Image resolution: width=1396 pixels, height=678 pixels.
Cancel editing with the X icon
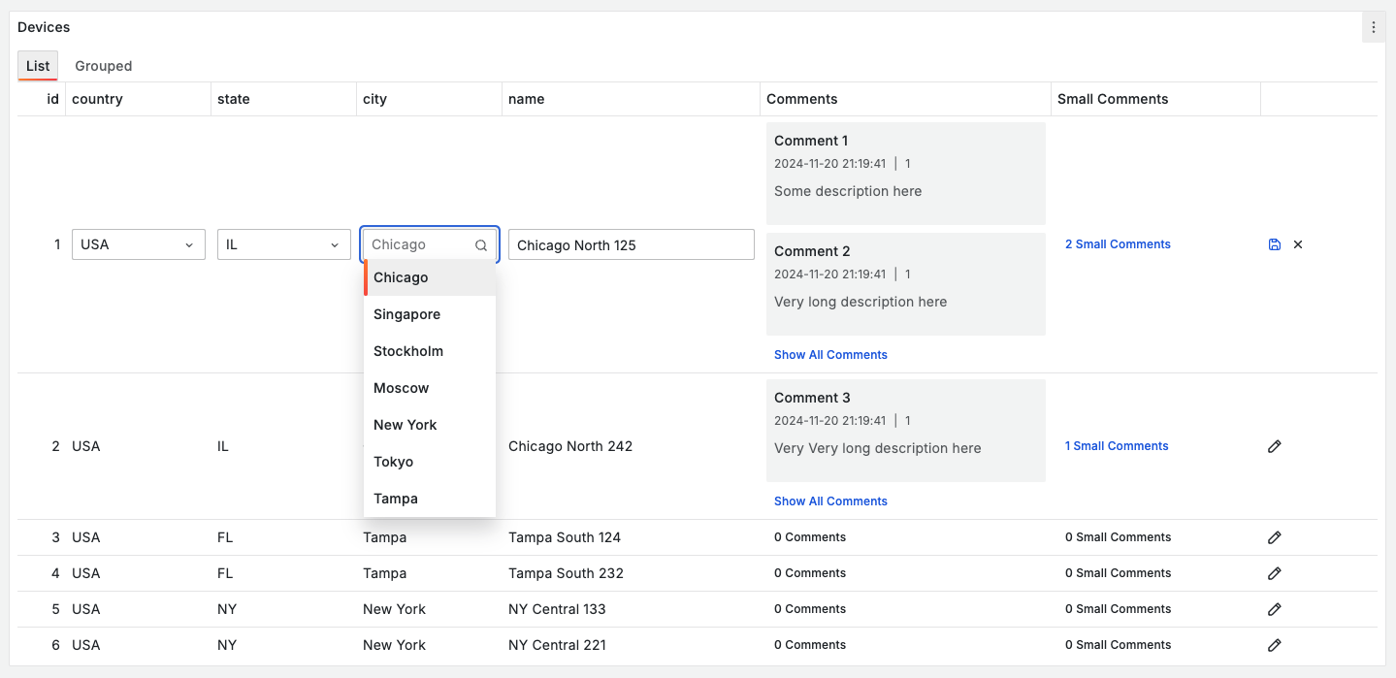(1298, 244)
